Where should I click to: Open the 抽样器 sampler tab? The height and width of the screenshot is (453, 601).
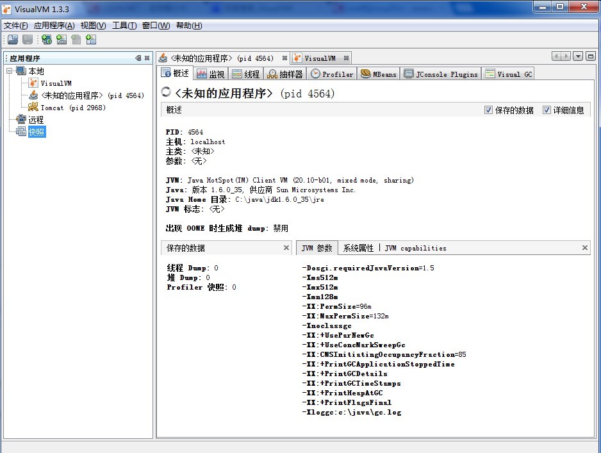coord(284,74)
